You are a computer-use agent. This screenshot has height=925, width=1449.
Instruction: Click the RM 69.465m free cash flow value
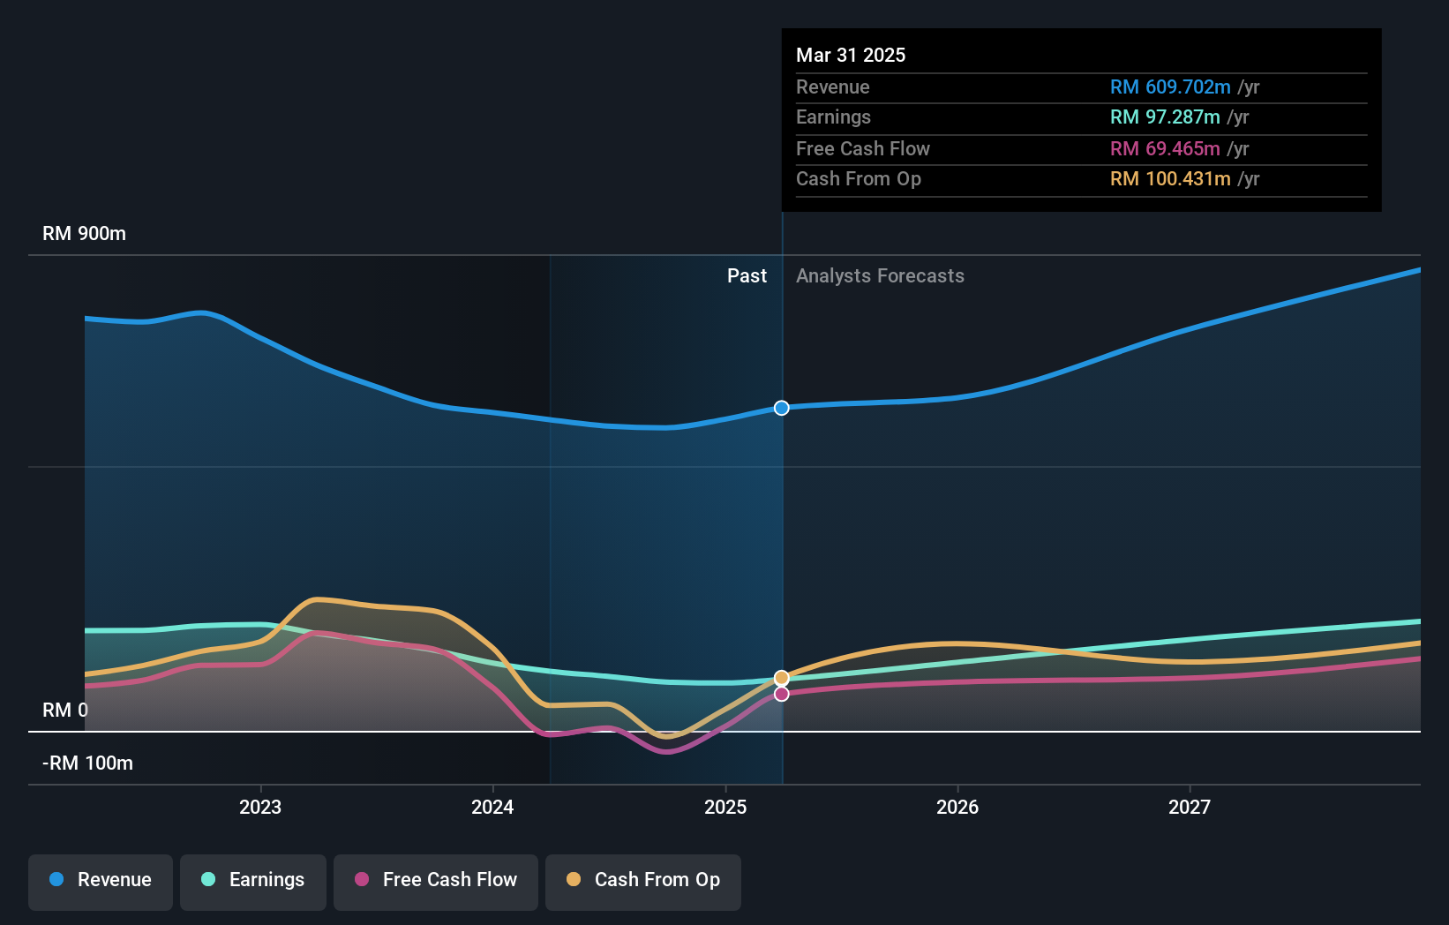[1165, 148]
